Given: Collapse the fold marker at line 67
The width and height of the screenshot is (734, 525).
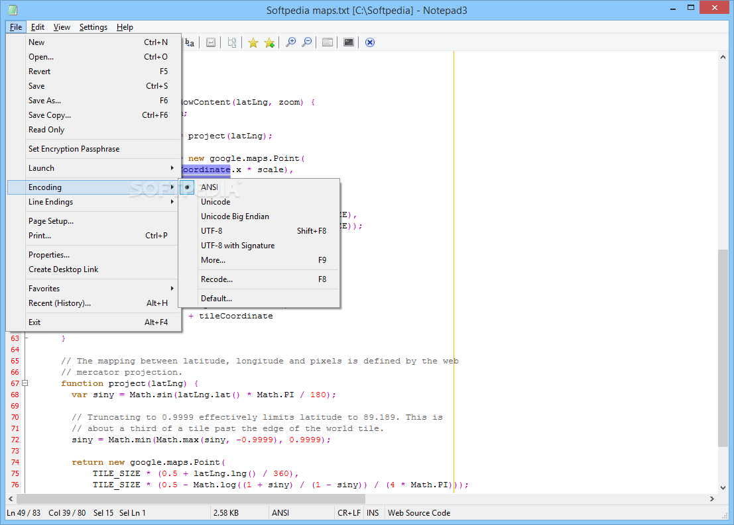Looking at the screenshot, I should coord(25,383).
